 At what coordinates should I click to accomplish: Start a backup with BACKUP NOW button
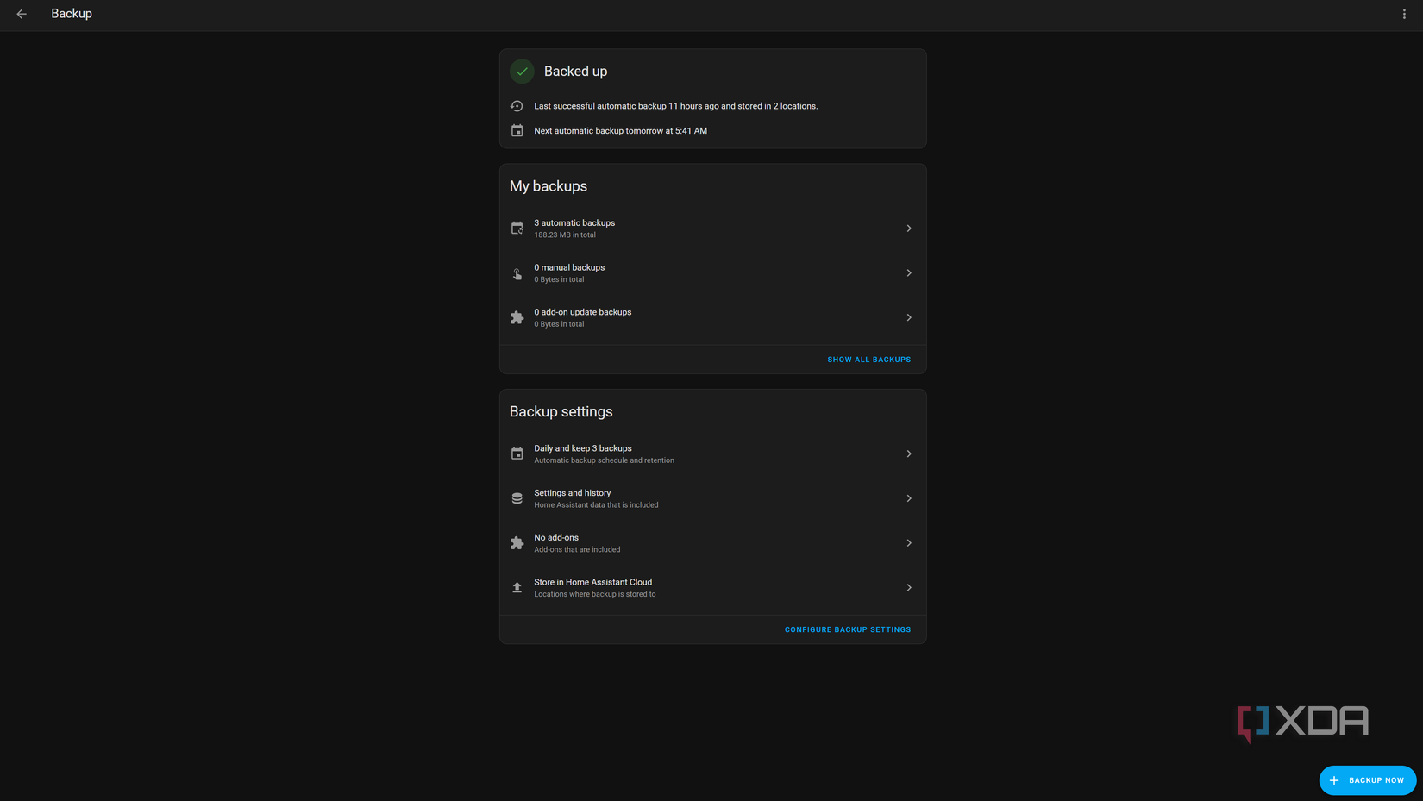(1367, 780)
